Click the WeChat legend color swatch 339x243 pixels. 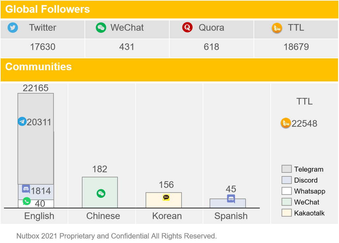[x=287, y=202]
